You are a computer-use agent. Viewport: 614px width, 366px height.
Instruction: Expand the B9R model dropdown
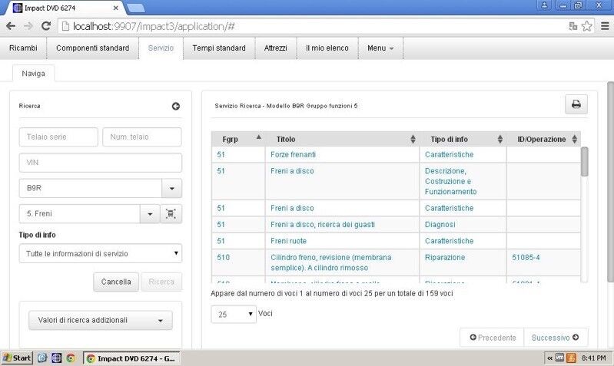(171, 188)
